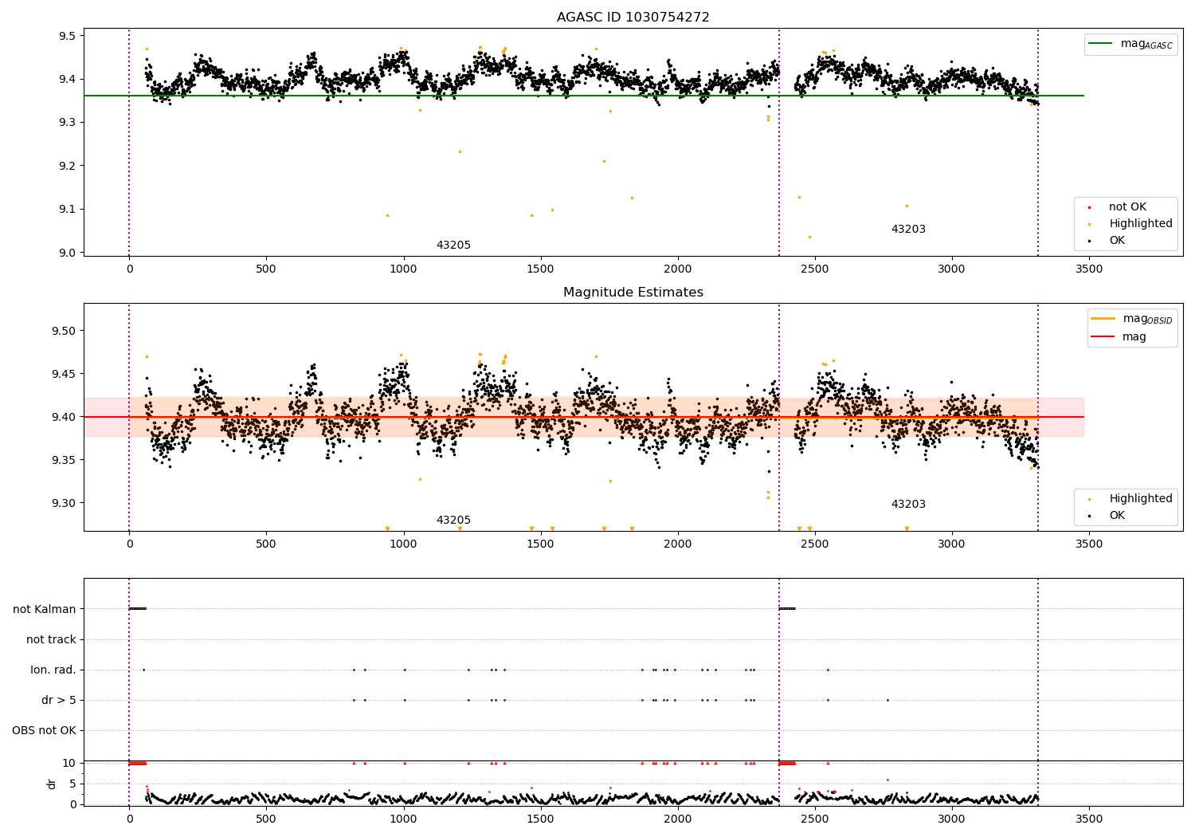Viewport: 1195px width, 837px height.
Task: Select the mag OBSID orange line legend entry
Action: pyautogui.click(x=1131, y=319)
